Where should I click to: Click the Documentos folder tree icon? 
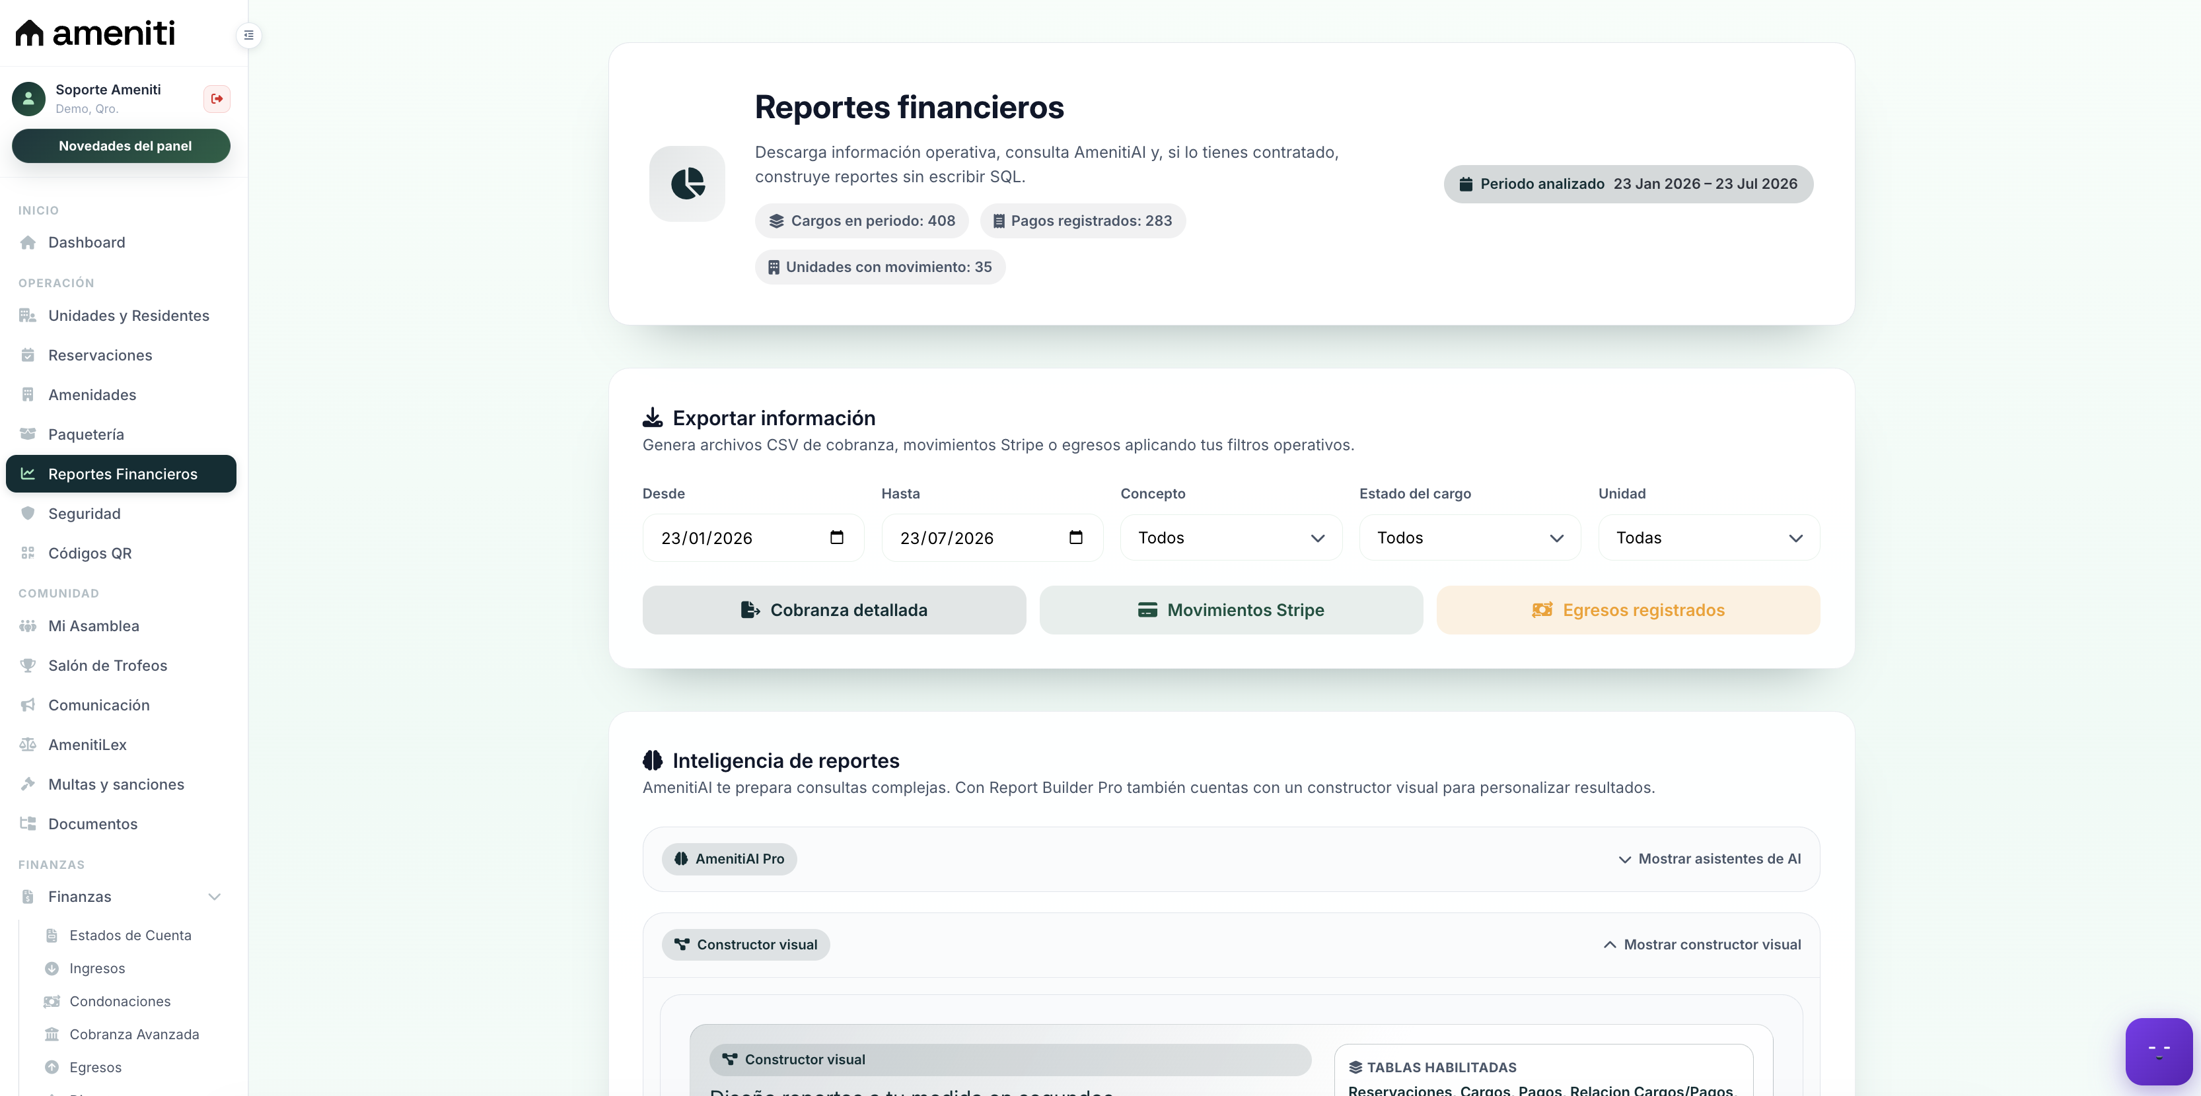(28, 823)
